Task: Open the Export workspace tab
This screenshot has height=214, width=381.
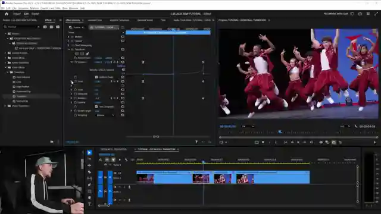Action: [35, 14]
